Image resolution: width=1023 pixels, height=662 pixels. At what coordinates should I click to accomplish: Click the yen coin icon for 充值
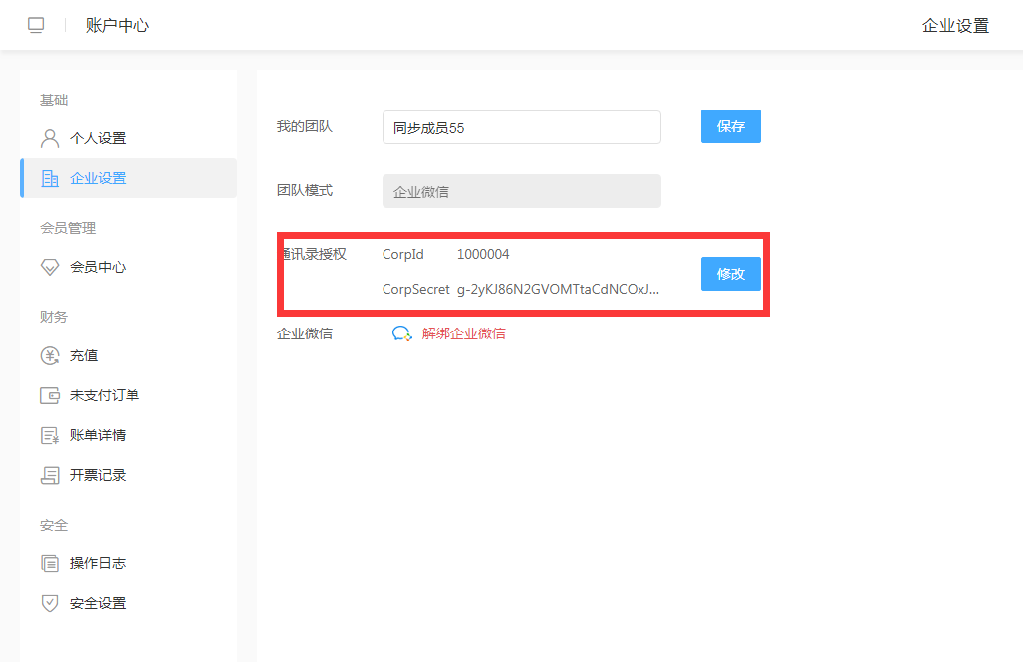(50, 355)
